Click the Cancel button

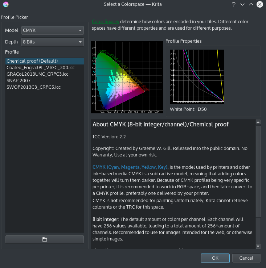[x=246, y=258]
